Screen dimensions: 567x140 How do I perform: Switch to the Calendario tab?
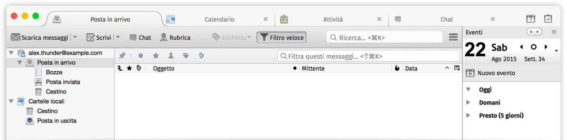pos(219,19)
